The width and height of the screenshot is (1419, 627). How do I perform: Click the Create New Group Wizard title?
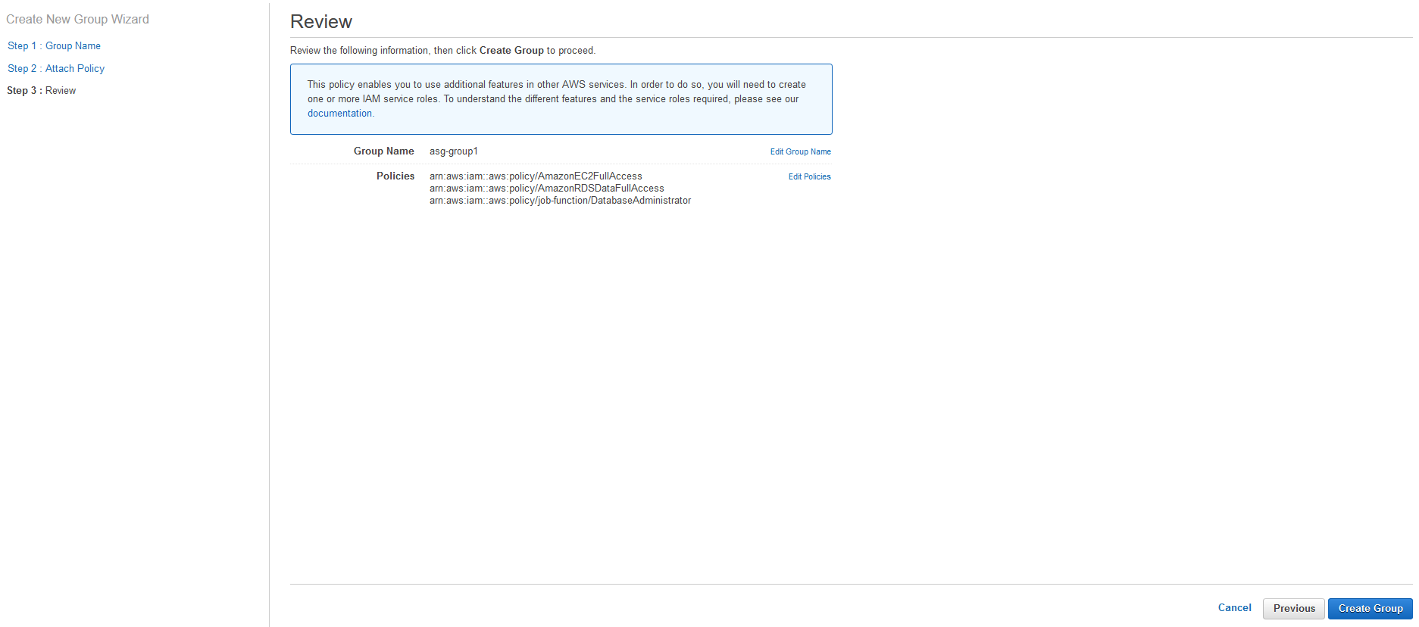pos(77,19)
